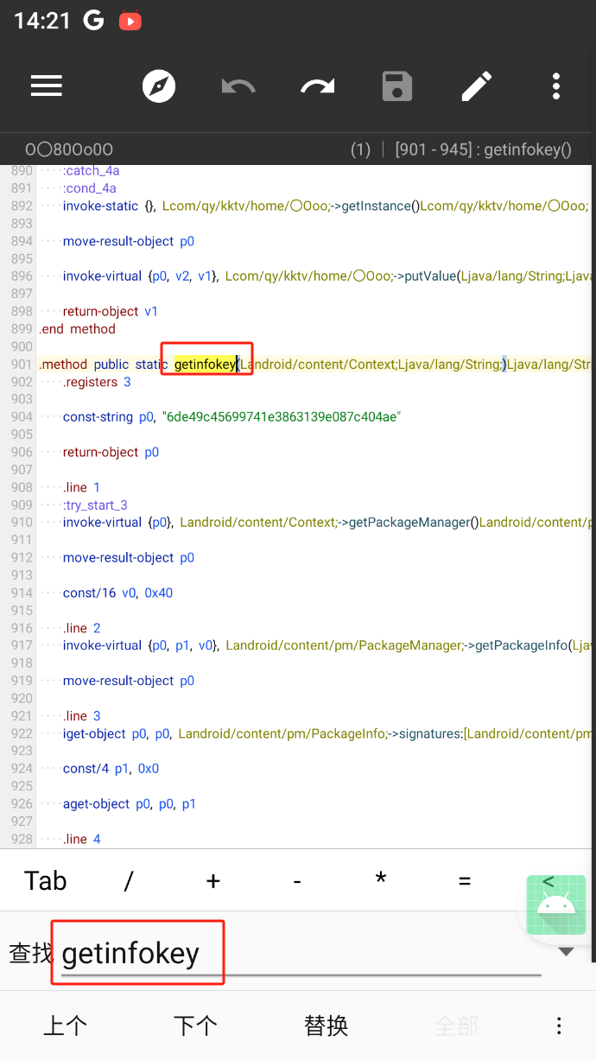Redo the last edit
596x1060 pixels.
pyautogui.click(x=318, y=86)
